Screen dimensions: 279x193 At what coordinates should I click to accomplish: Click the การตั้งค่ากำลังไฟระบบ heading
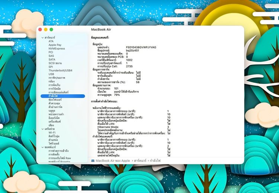pyautogui.click(x=104, y=102)
